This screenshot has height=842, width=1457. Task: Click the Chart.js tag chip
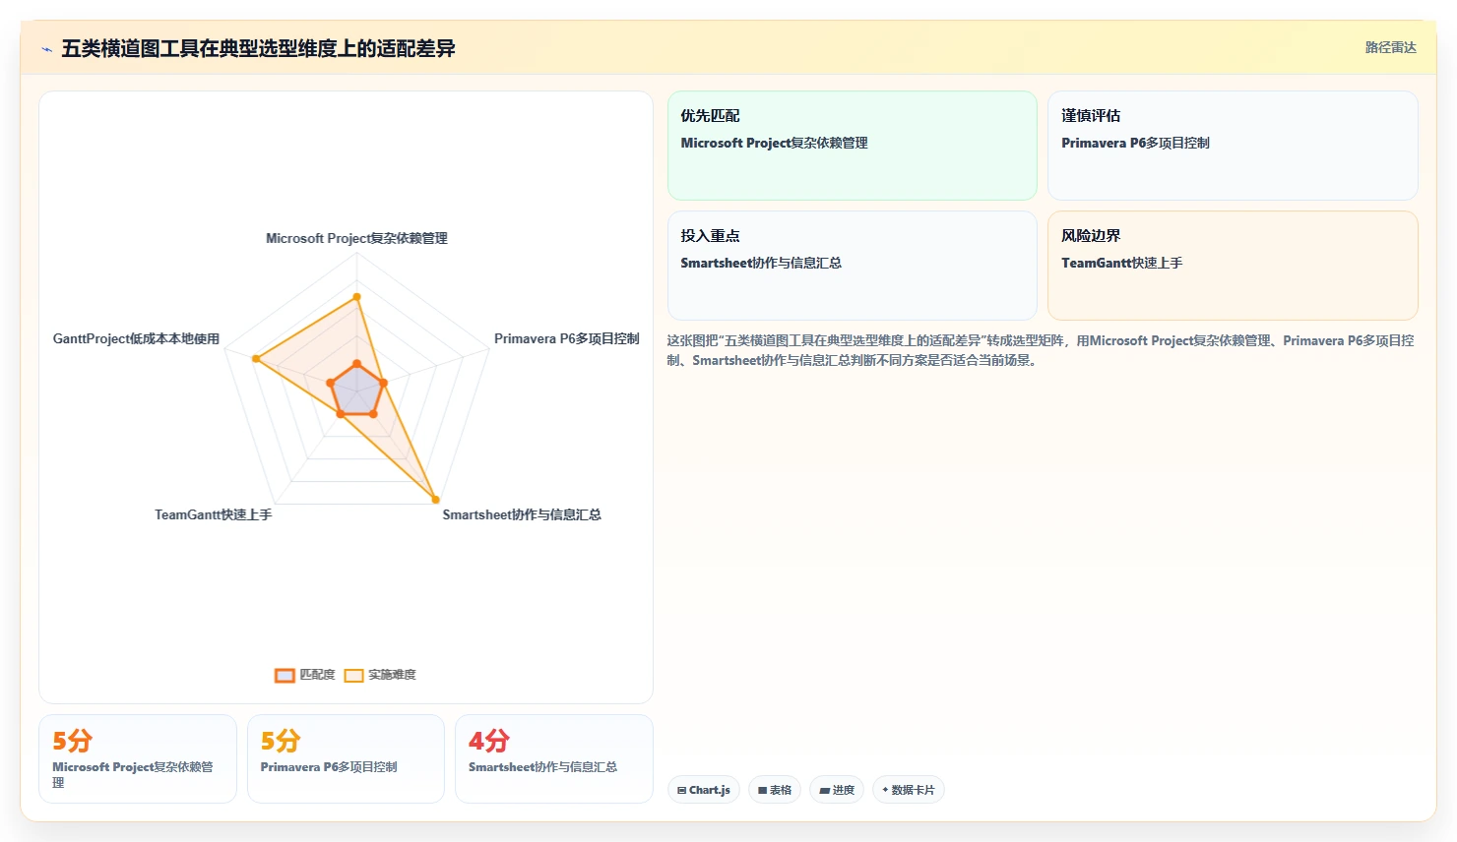click(704, 790)
